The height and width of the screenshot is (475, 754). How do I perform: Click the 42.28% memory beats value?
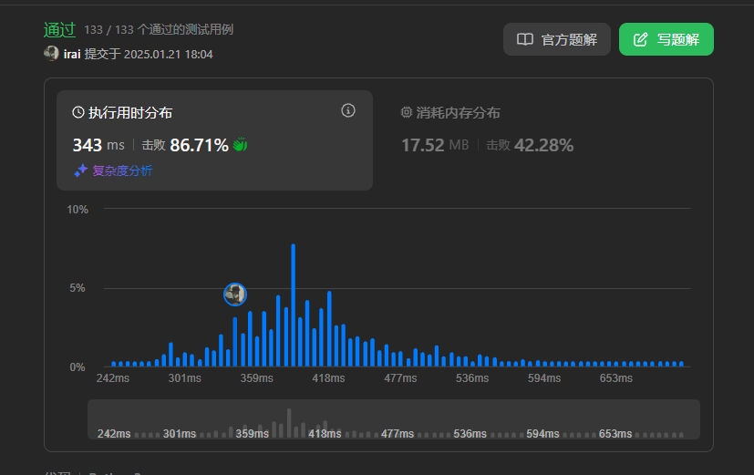(x=544, y=145)
